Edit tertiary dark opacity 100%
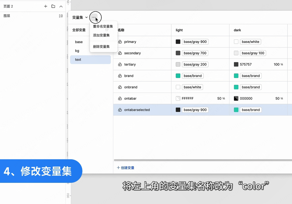 (x=278, y=64)
